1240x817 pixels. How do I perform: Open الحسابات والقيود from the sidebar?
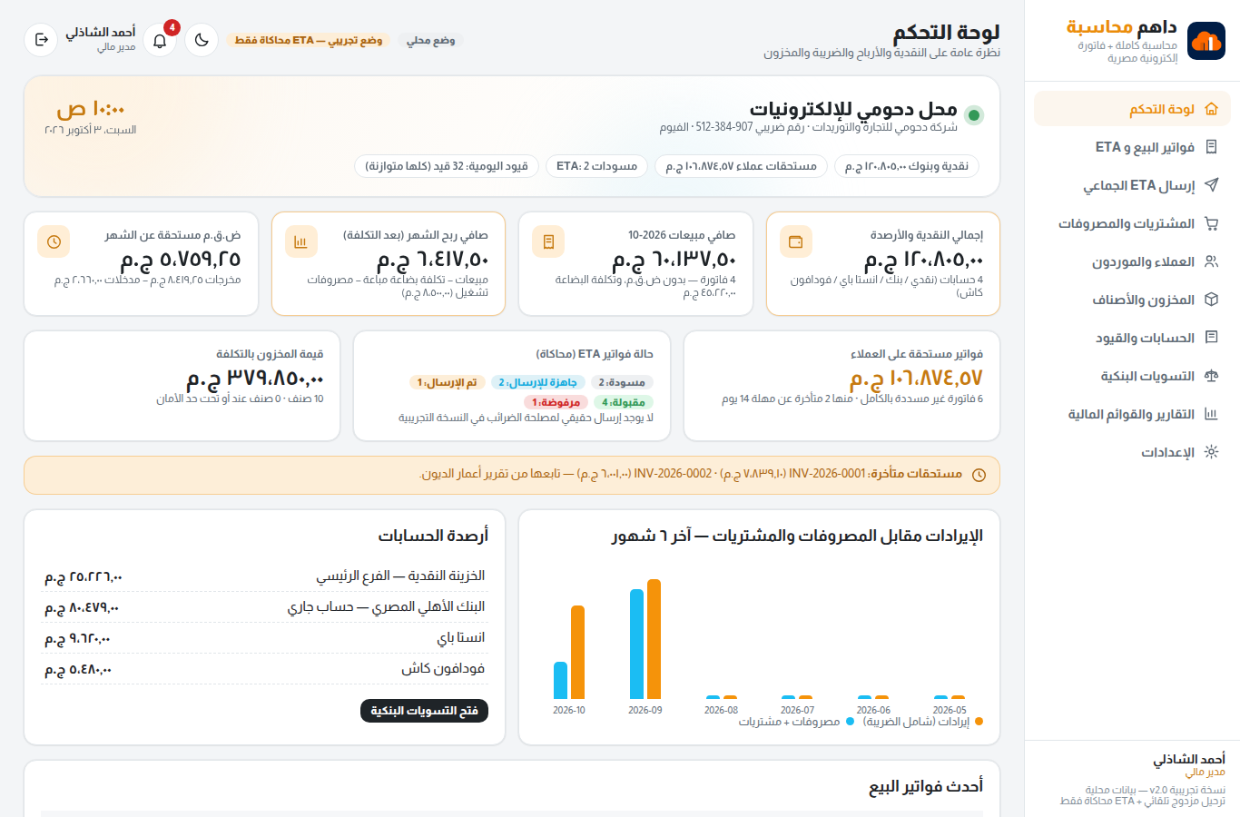click(1132, 338)
